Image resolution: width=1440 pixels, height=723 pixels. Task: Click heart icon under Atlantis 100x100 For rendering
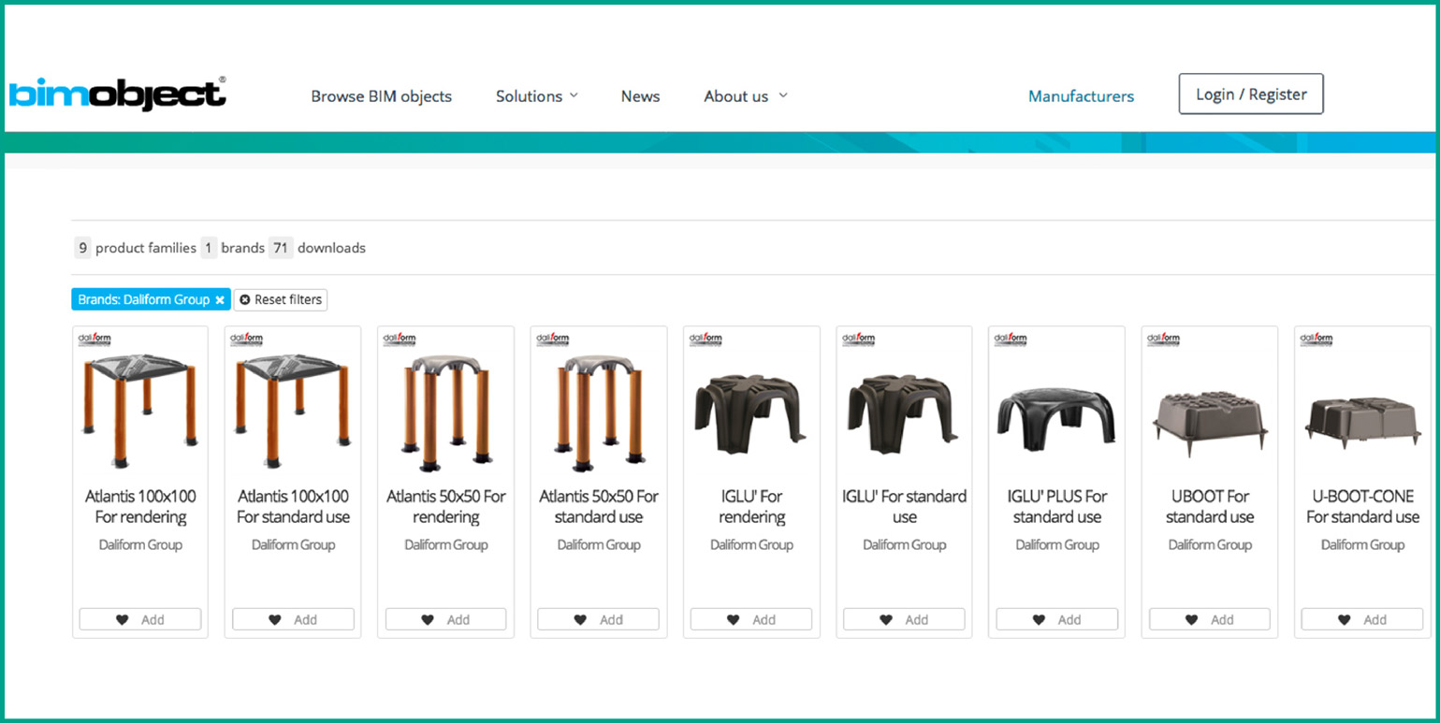tap(122, 619)
